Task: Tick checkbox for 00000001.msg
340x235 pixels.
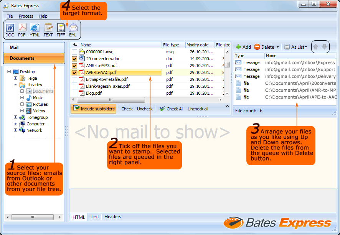Action: 74,52
